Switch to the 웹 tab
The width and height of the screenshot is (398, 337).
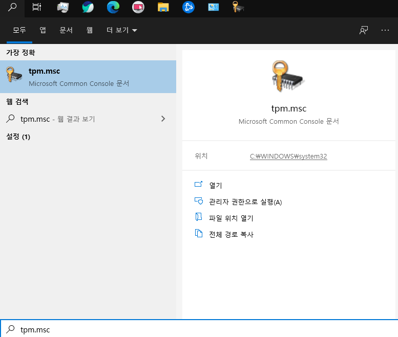[89, 30]
